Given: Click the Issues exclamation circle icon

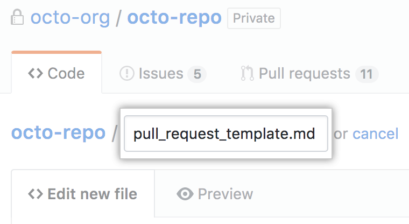Looking at the screenshot, I should click(x=127, y=73).
